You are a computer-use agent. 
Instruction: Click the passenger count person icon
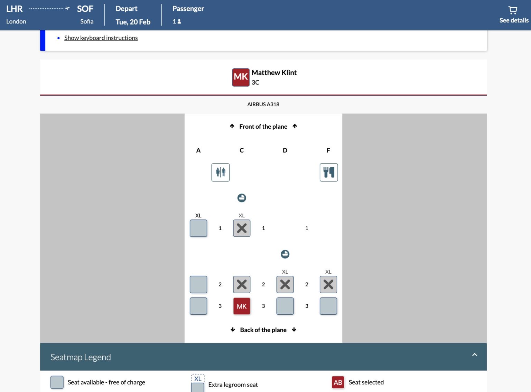[x=179, y=21]
